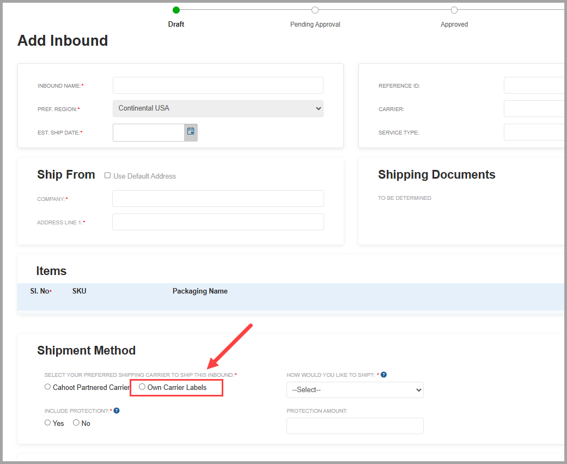Click the Add Inbound page heading
Screen dimensions: 567x464
click(63, 40)
